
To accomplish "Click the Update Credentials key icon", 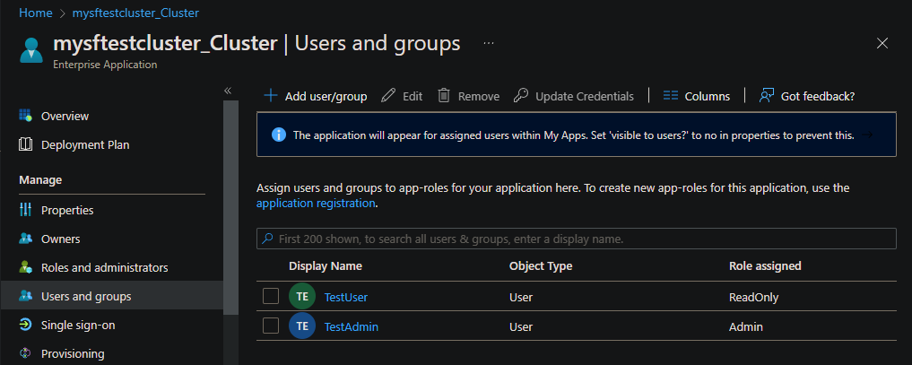I will coord(520,96).
